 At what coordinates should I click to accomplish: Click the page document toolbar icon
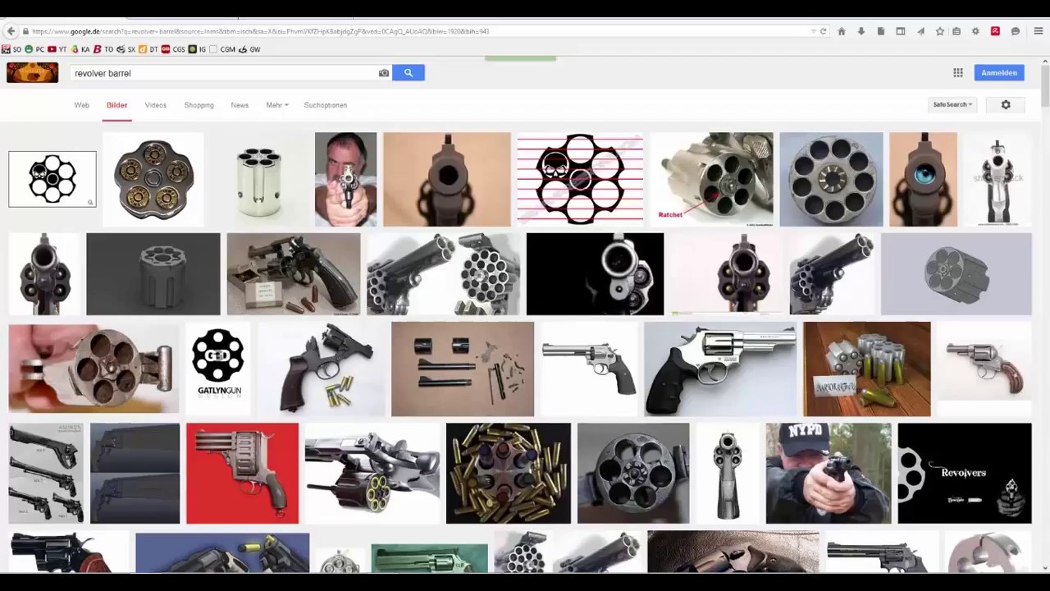coord(881,31)
